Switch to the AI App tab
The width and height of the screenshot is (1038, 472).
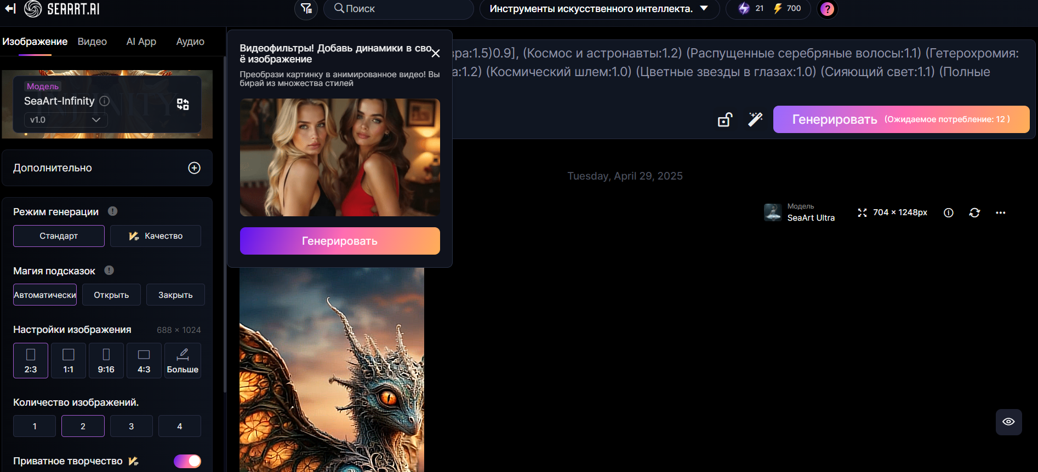pos(141,42)
